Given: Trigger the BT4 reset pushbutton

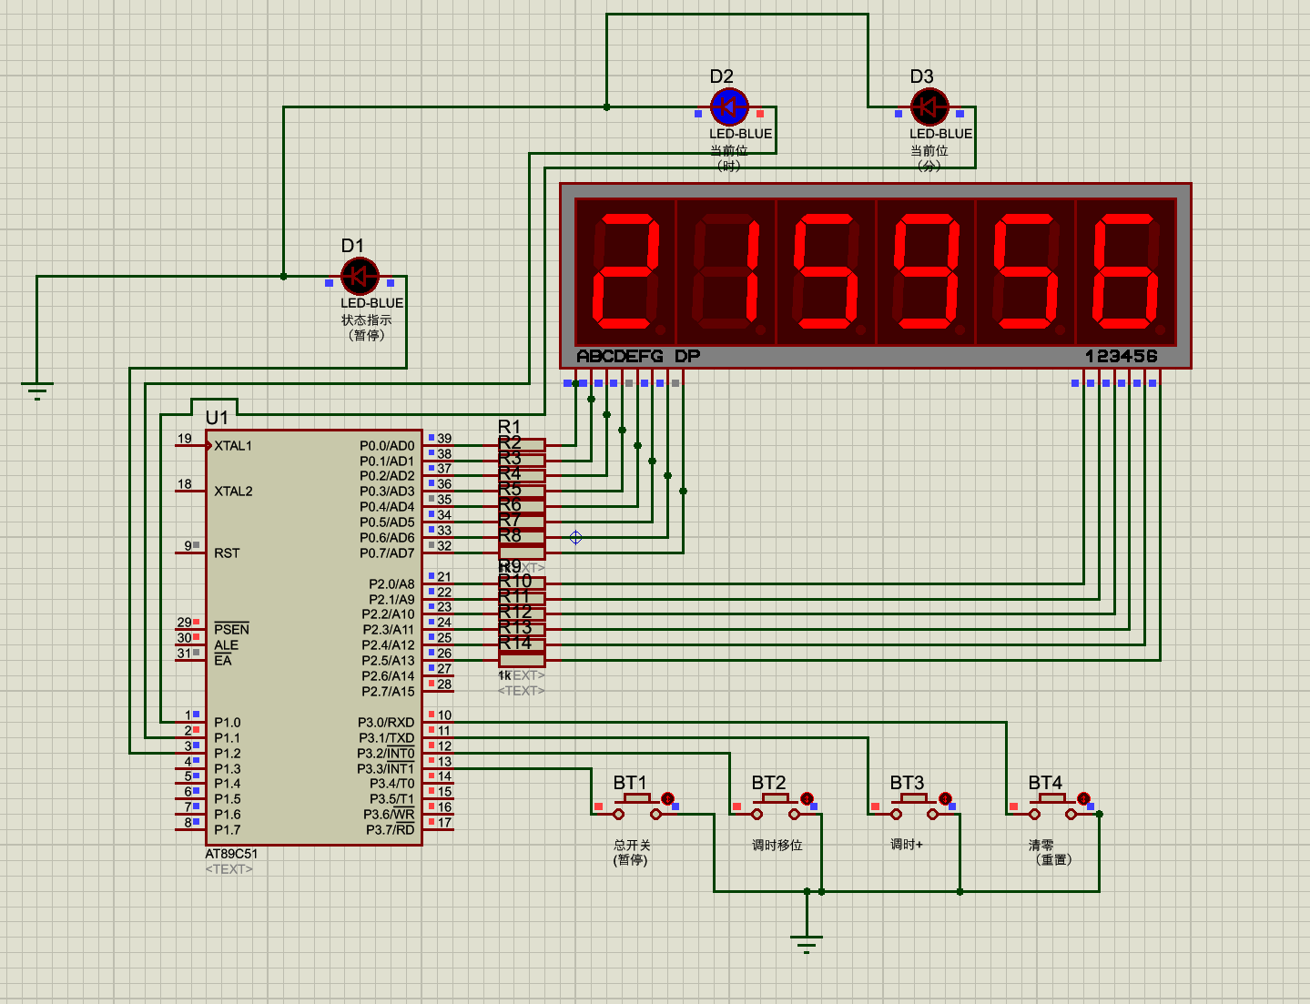Looking at the screenshot, I should click(1052, 806).
